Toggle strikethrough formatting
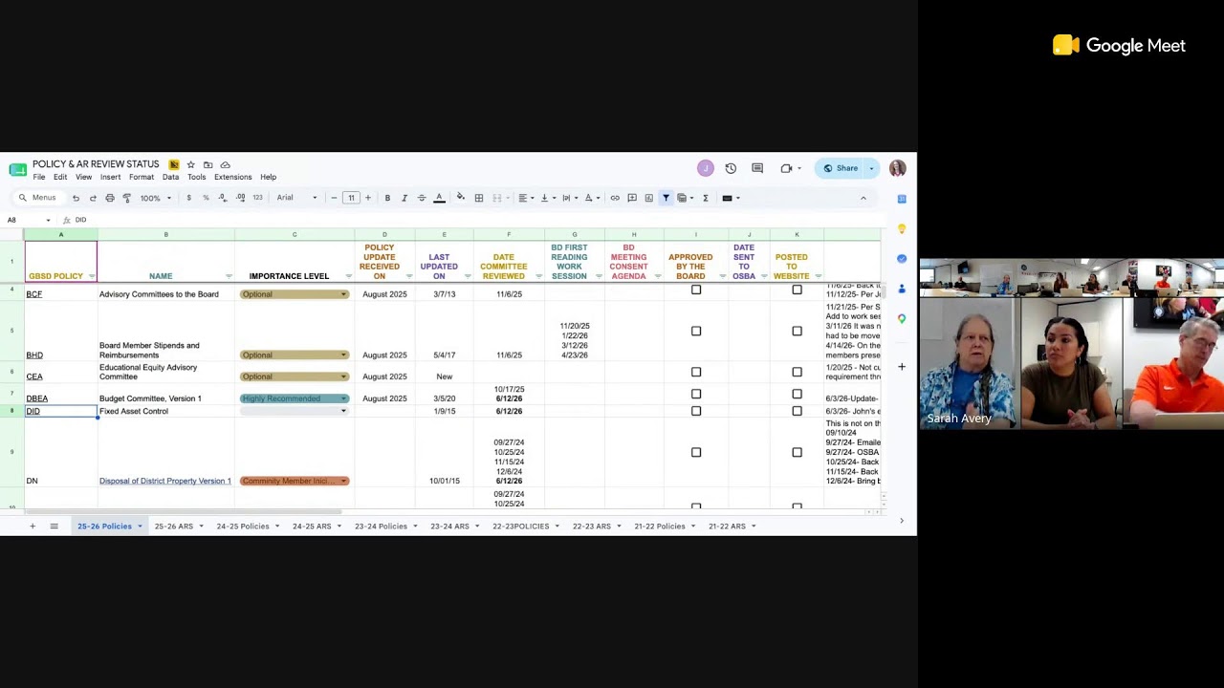The image size is (1224, 688). pos(422,198)
